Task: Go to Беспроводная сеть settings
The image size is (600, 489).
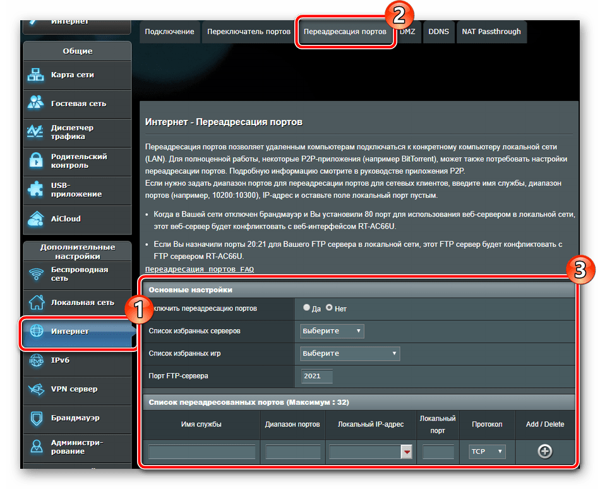Action: [77, 275]
